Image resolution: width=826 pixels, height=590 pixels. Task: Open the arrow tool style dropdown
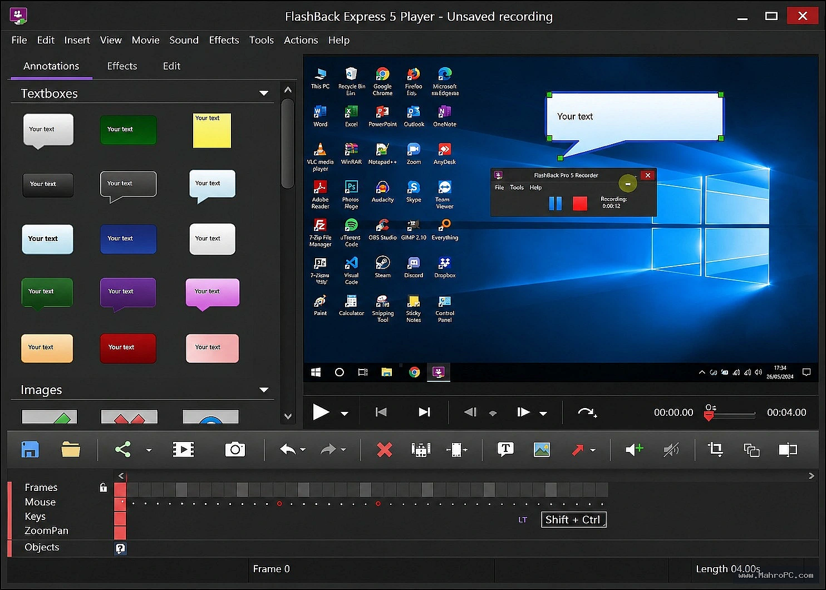[593, 450]
